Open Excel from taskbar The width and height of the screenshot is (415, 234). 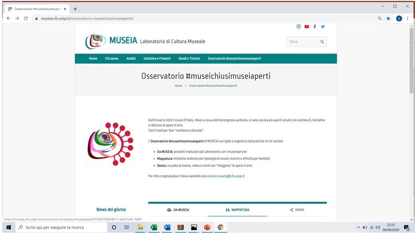(x=154, y=227)
